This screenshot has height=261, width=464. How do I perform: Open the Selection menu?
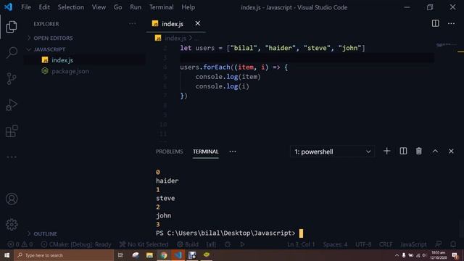coord(71,7)
